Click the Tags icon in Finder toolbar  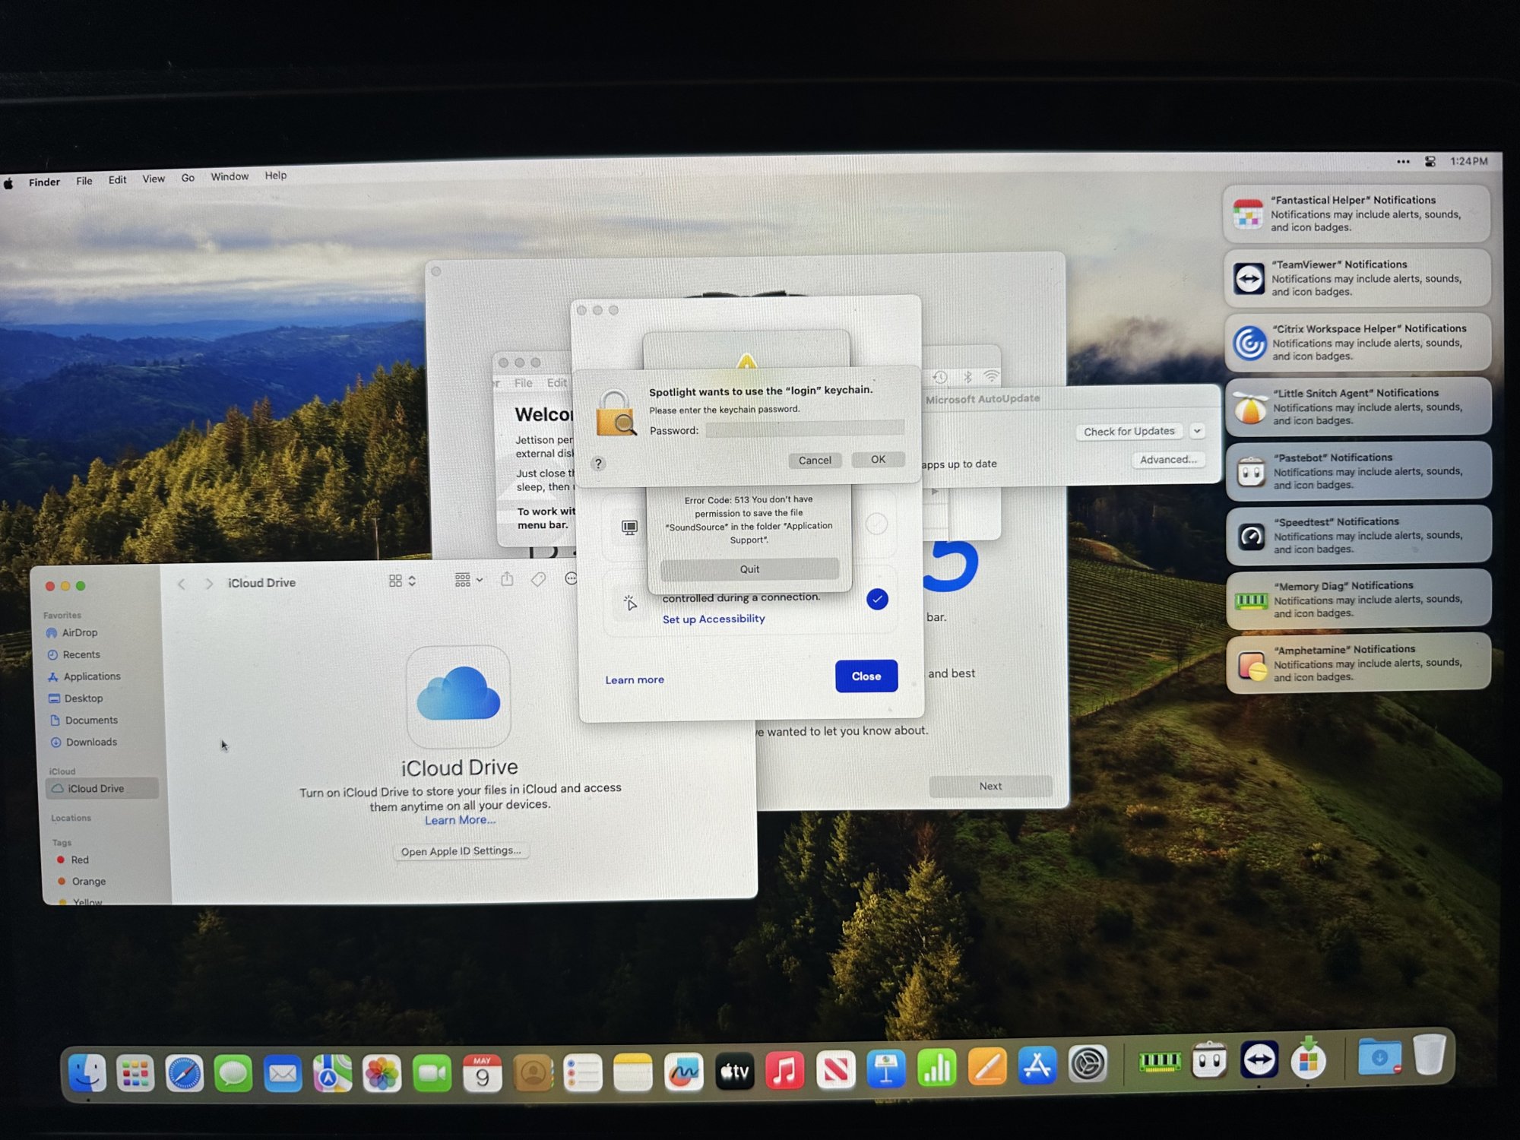pyautogui.click(x=538, y=580)
